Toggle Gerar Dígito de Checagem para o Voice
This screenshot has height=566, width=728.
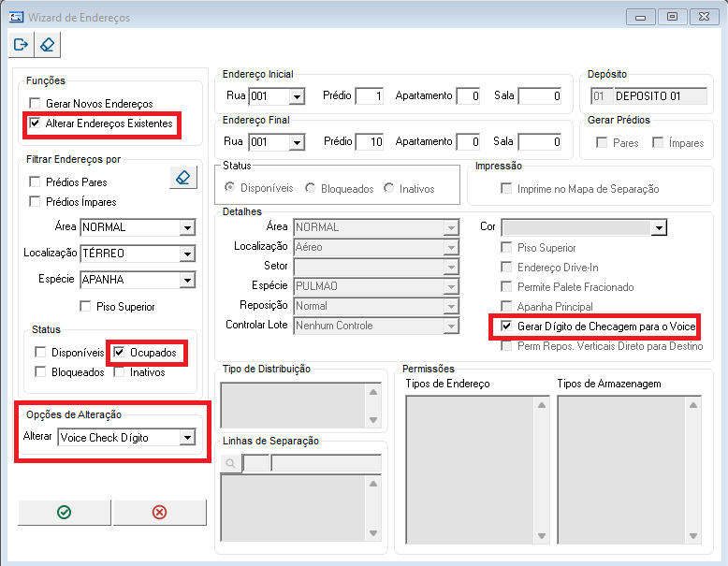tap(507, 327)
